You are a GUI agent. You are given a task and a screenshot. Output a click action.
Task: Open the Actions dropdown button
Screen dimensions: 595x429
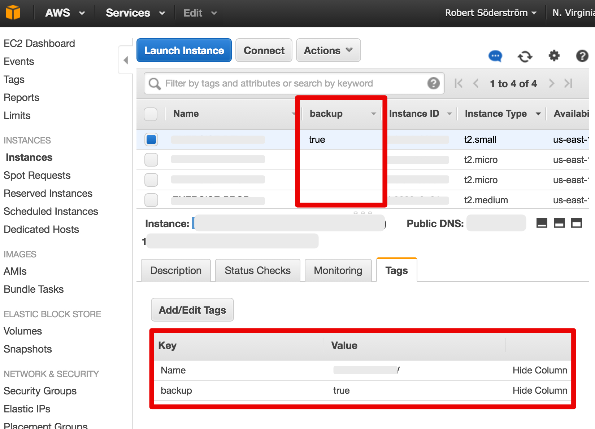tap(328, 50)
